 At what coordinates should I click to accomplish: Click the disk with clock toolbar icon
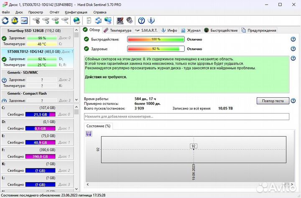tap(46, 20)
